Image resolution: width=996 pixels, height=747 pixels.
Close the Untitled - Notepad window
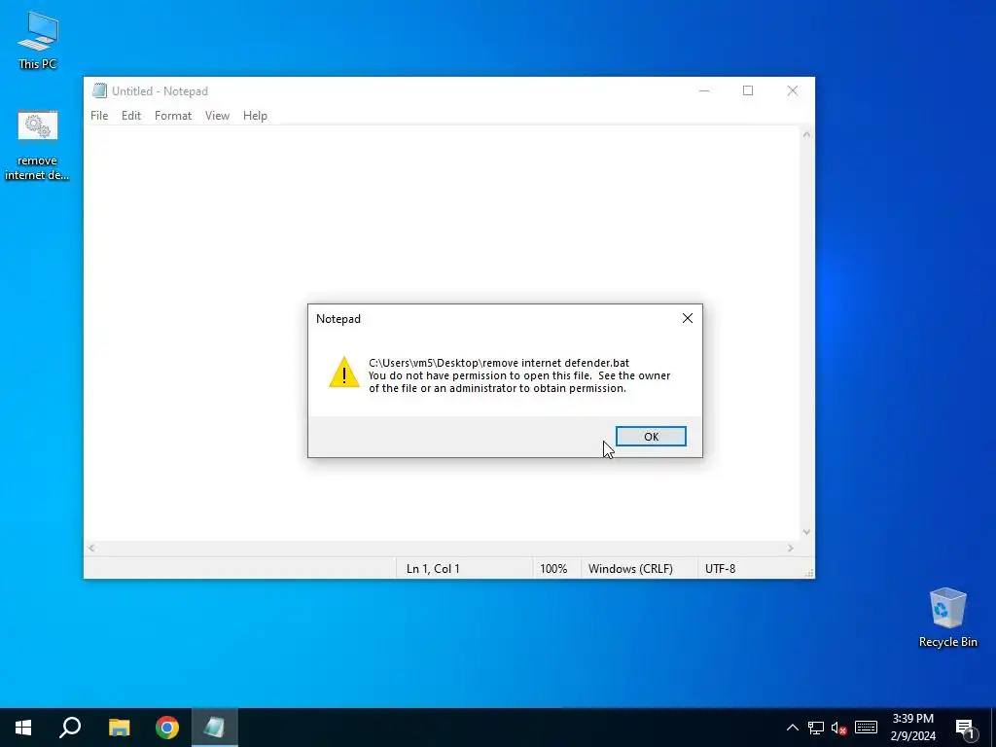point(792,90)
